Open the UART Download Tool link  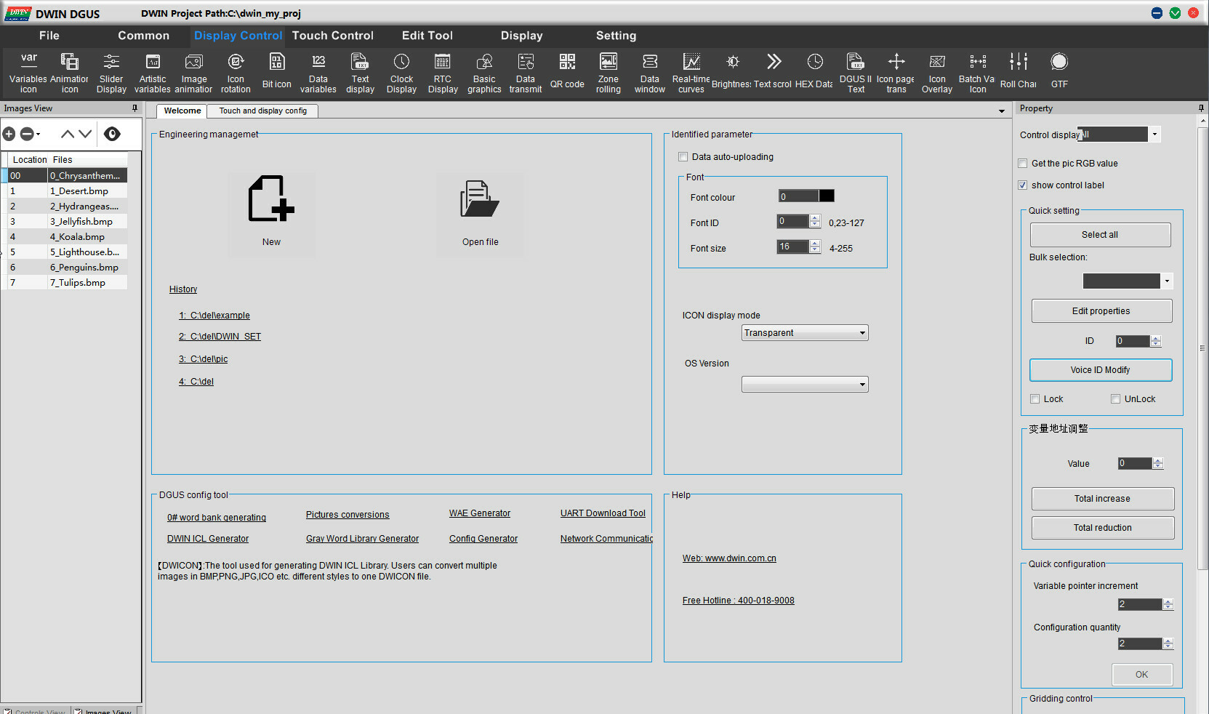click(603, 513)
